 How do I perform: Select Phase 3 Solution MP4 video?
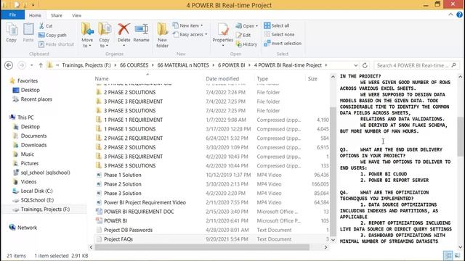coord(123,194)
